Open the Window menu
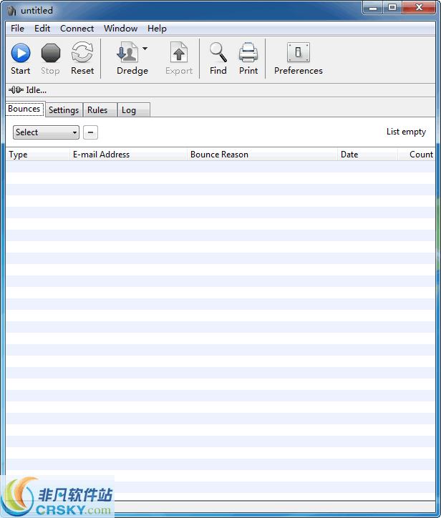The width and height of the screenshot is (441, 518). pos(121,29)
